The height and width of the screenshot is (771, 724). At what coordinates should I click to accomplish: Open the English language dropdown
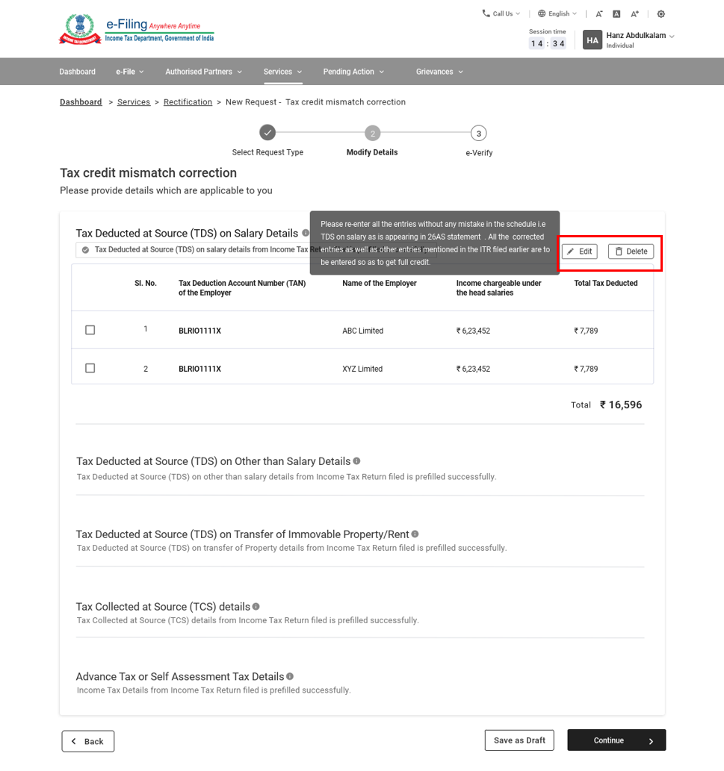click(557, 14)
